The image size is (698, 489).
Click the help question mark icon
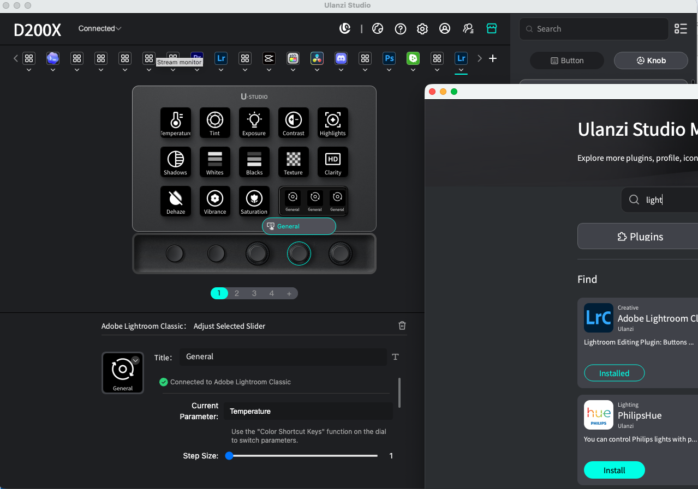[401, 29]
